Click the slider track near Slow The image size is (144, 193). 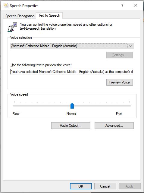click(20, 106)
